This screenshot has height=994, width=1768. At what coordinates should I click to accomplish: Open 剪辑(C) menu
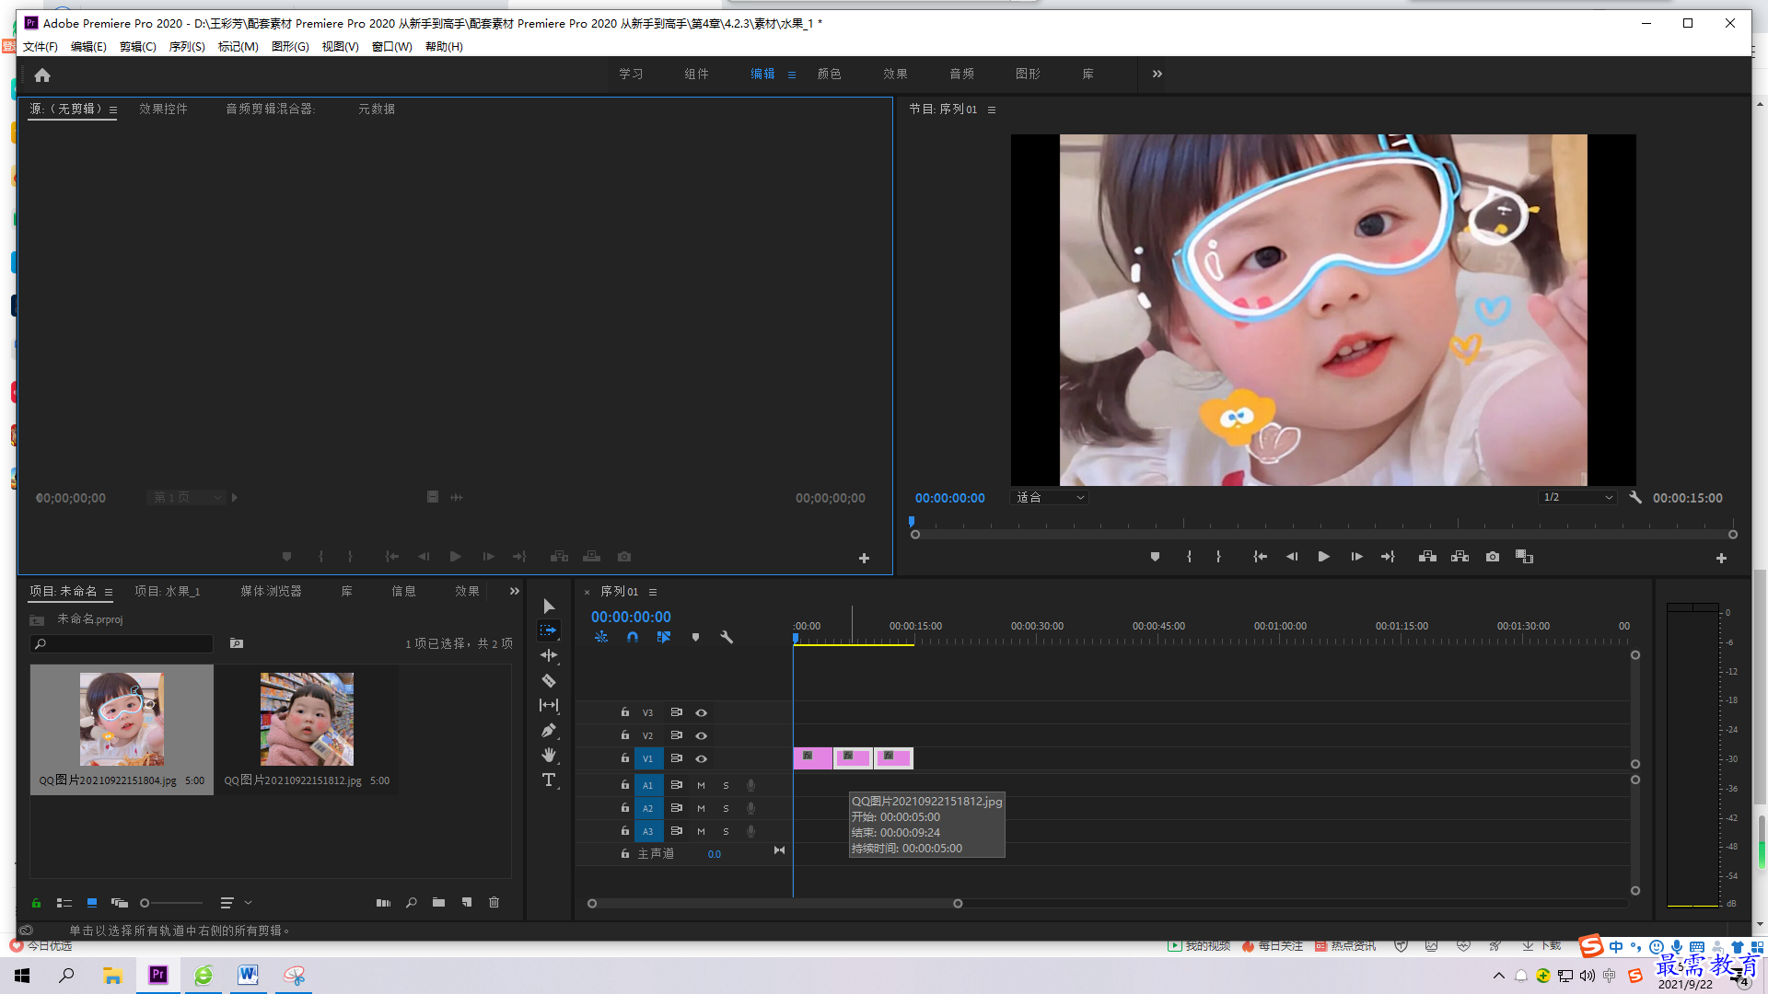click(137, 46)
